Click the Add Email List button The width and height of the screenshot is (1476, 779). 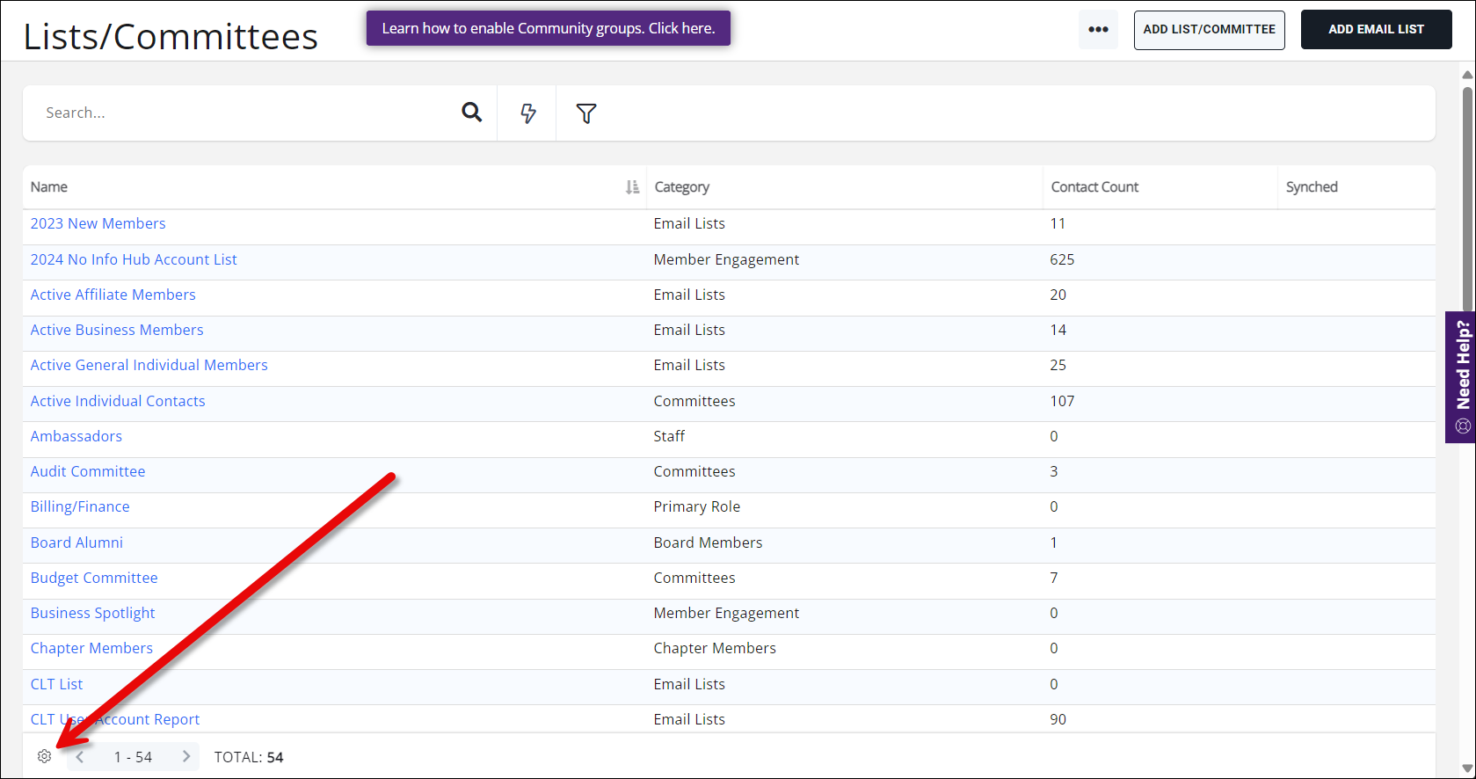(x=1376, y=30)
